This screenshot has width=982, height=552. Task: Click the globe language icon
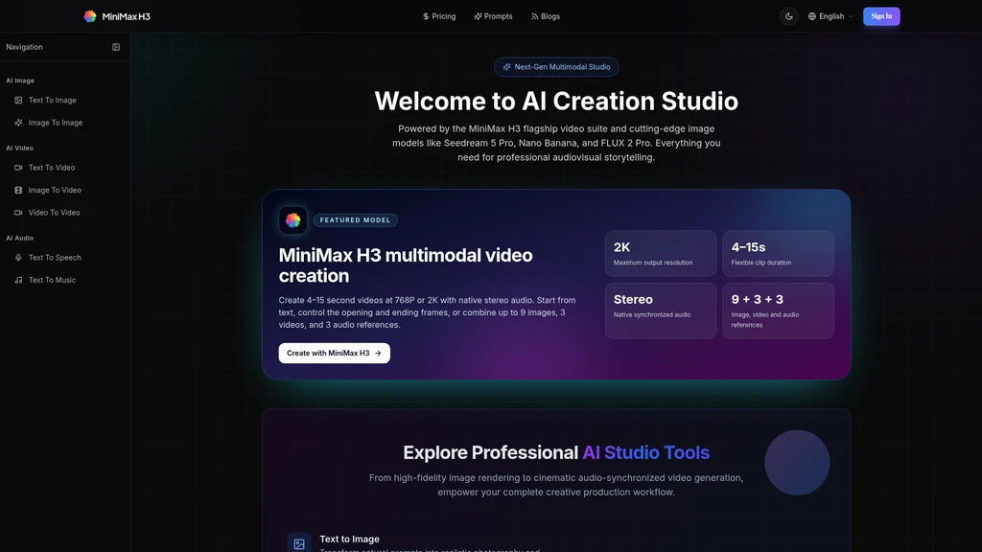pos(811,16)
